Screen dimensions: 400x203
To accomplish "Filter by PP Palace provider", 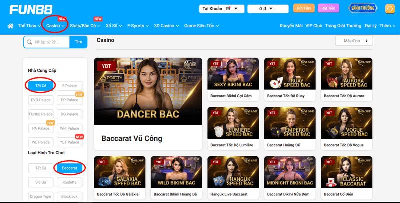I will coord(69,100).
